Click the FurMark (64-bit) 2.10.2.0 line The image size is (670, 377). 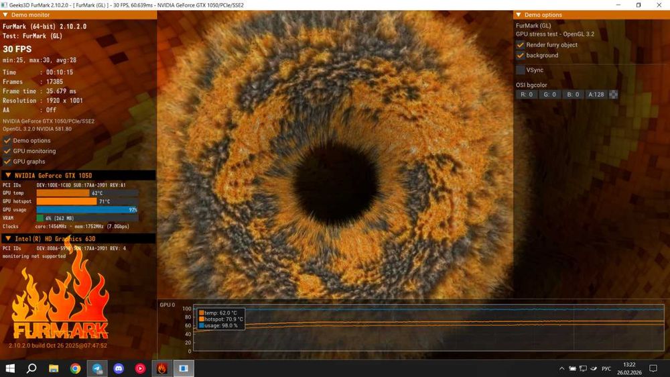click(x=44, y=27)
